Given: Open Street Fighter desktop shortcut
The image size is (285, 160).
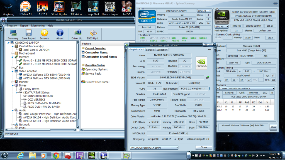Looking at the screenshot, I should coord(59,9).
